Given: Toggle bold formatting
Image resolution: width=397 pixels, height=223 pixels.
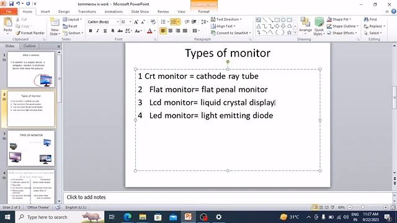Looking at the screenshot, I should coord(91,31).
